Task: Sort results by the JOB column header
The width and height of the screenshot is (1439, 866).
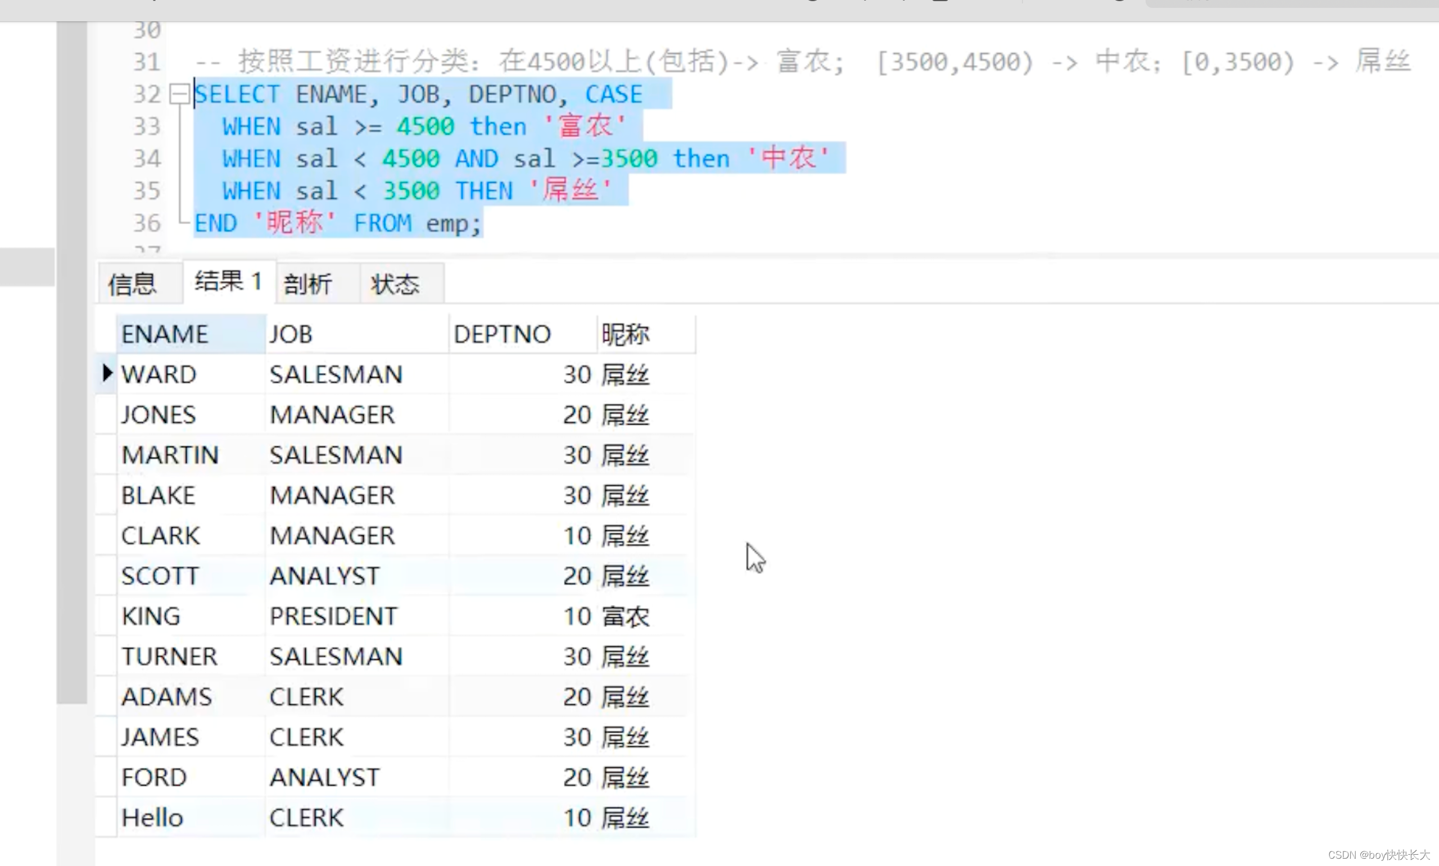Action: [x=291, y=334]
